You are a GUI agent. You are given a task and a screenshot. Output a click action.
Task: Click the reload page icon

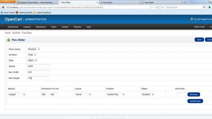(157, 7)
